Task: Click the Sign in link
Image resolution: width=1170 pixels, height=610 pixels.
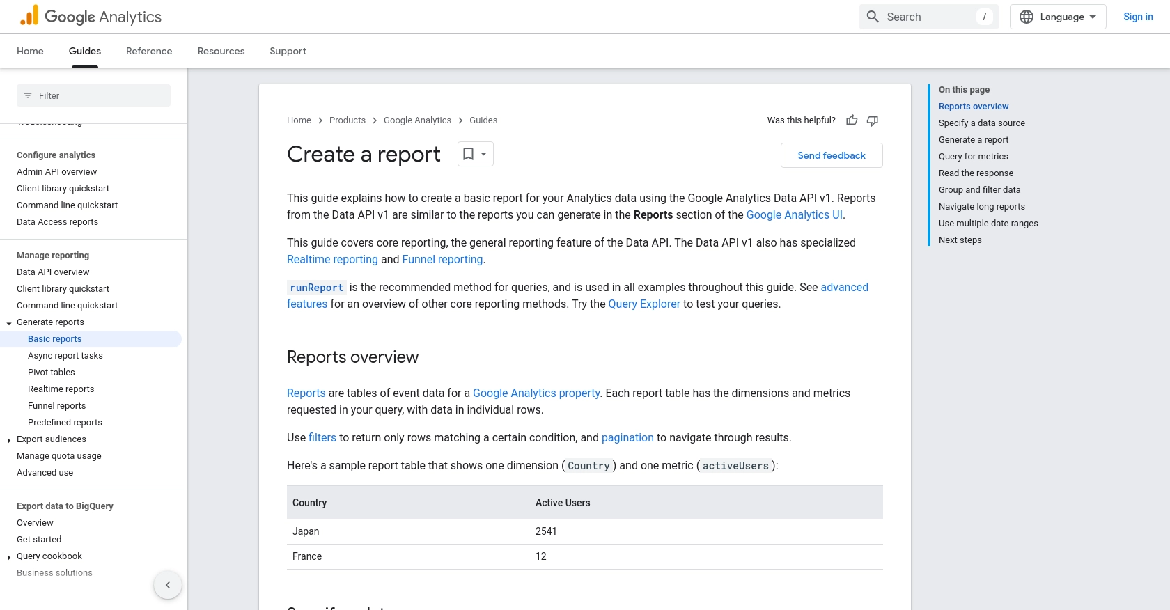Action: coord(1138,17)
